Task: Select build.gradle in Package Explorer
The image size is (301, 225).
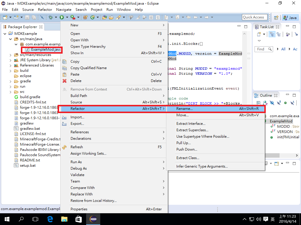Action: (27, 97)
